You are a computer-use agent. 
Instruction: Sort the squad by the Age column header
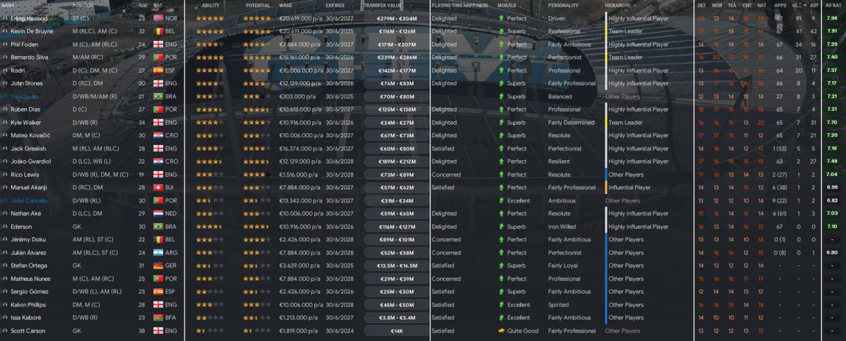(x=143, y=5)
